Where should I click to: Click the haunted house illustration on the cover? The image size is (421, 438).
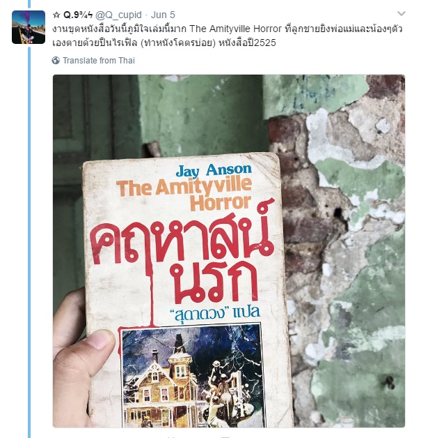191,375
